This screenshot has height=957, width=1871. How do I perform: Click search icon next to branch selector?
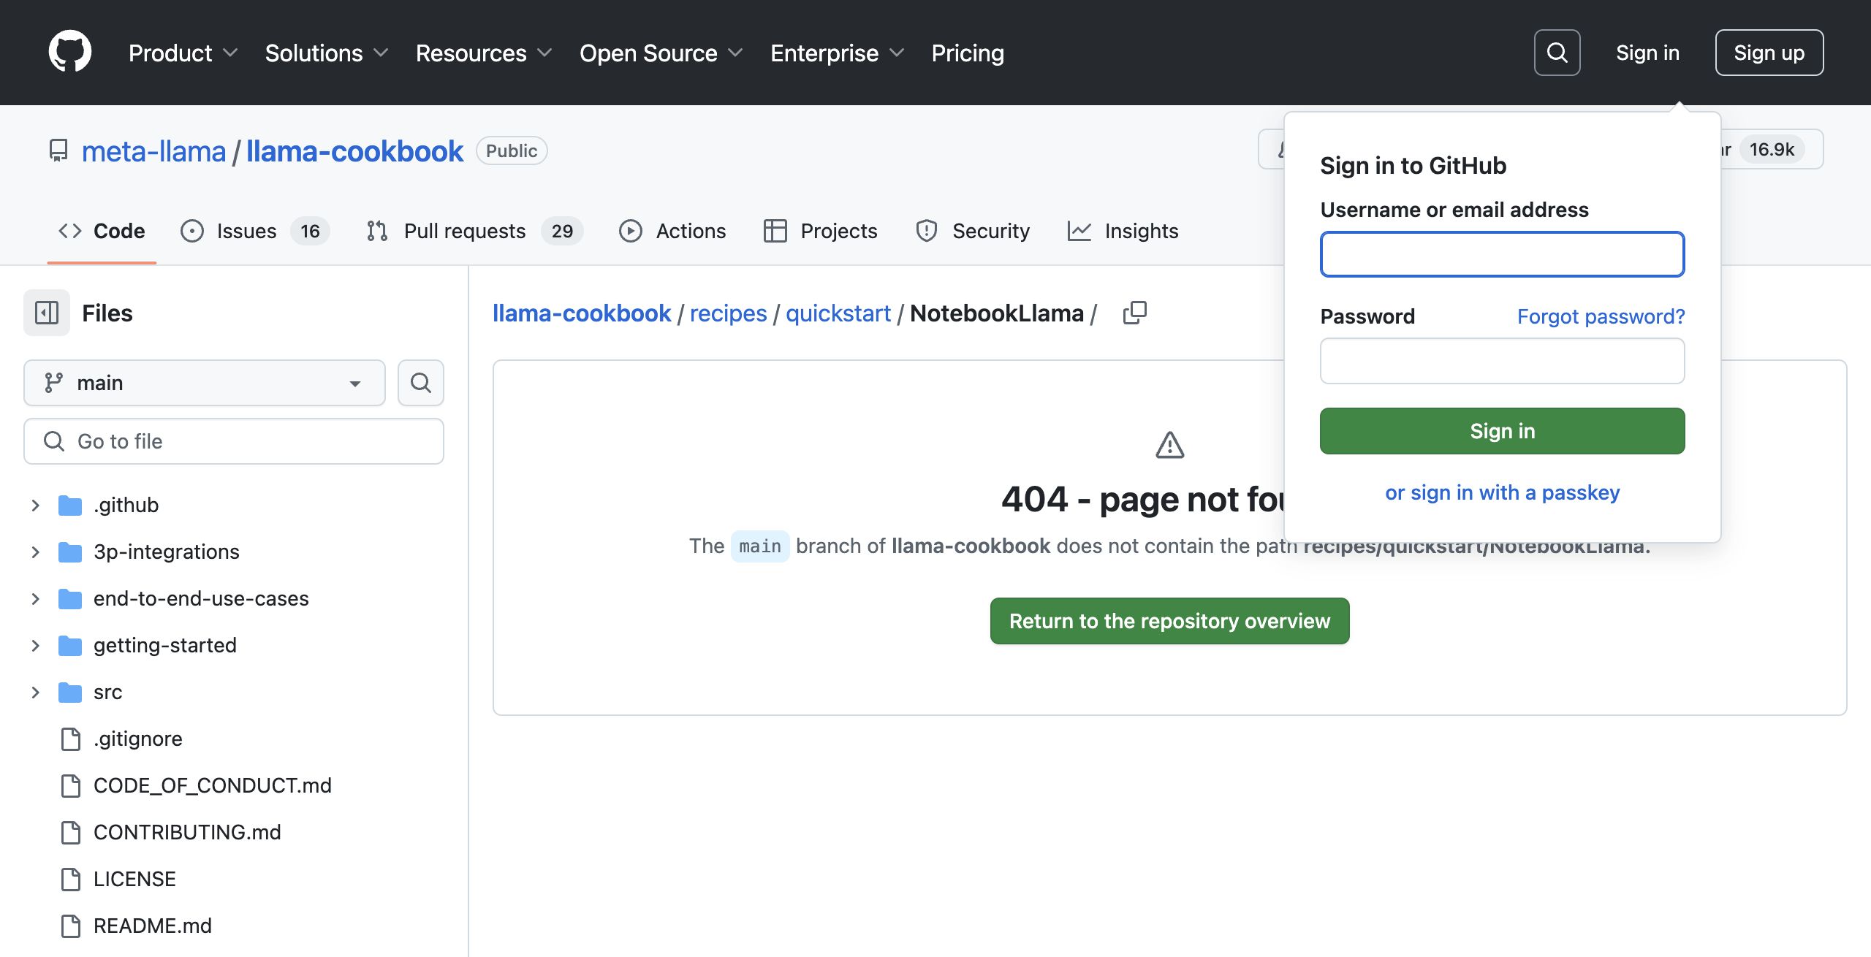[x=420, y=383]
